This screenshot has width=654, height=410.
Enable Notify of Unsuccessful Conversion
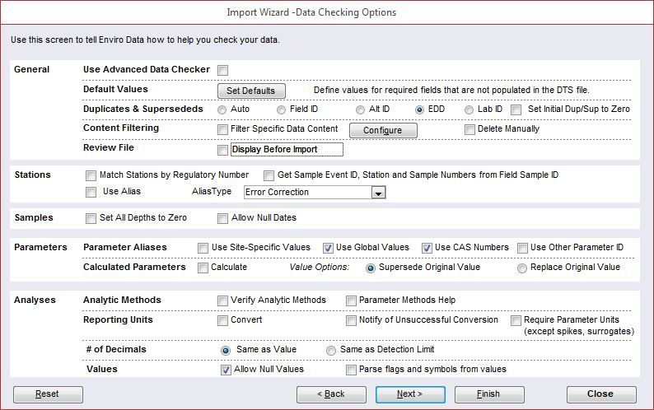[351, 320]
